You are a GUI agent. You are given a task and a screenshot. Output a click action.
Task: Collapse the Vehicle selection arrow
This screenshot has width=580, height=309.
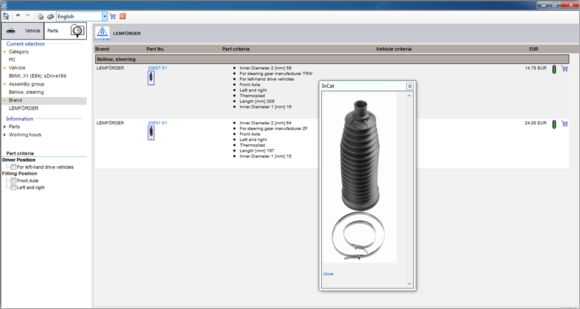coord(5,68)
